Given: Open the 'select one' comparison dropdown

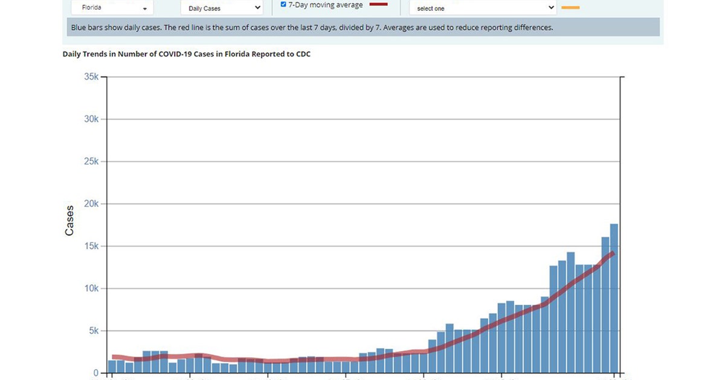Looking at the screenshot, I should coord(482,8).
